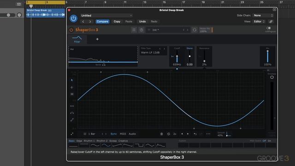Select the square wave preset thumbnail
The image size is (295, 166).
pyautogui.click(x=139, y=145)
